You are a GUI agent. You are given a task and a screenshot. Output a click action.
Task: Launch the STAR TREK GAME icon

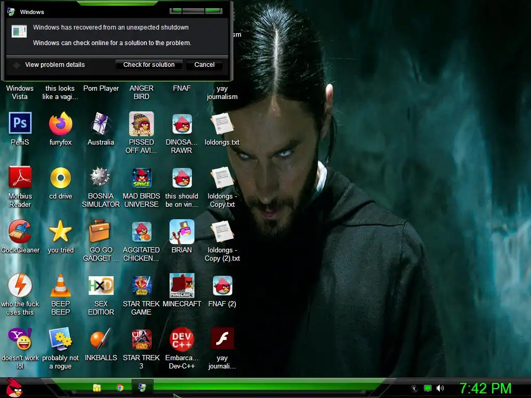click(x=142, y=286)
